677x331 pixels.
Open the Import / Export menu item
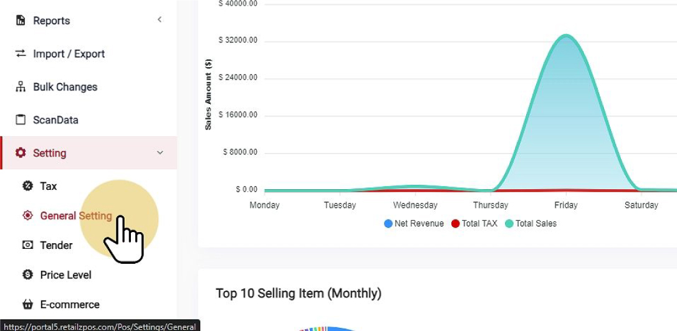click(x=69, y=54)
